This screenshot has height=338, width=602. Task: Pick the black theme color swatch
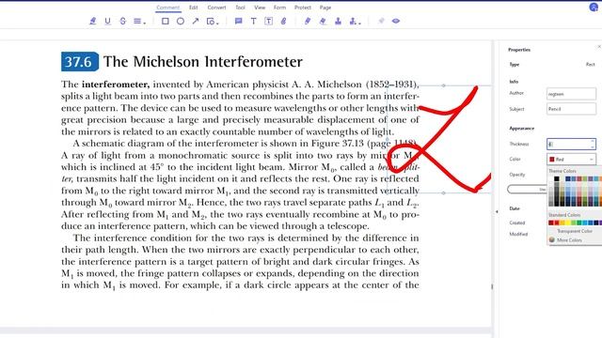tap(557, 178)
